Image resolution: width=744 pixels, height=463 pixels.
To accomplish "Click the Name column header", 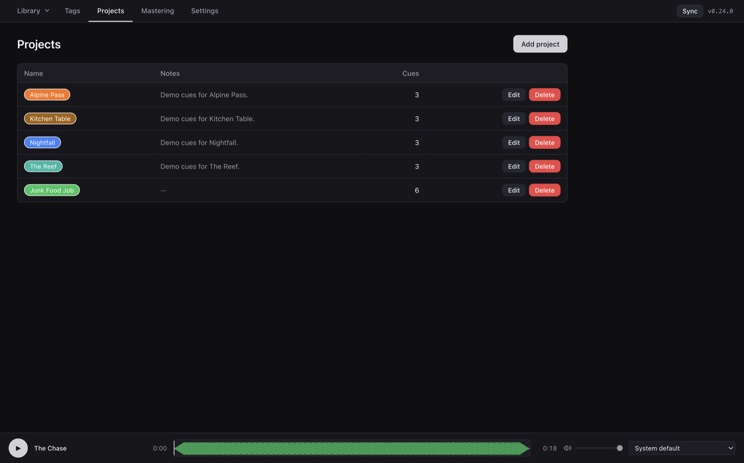I will [33, 73].
